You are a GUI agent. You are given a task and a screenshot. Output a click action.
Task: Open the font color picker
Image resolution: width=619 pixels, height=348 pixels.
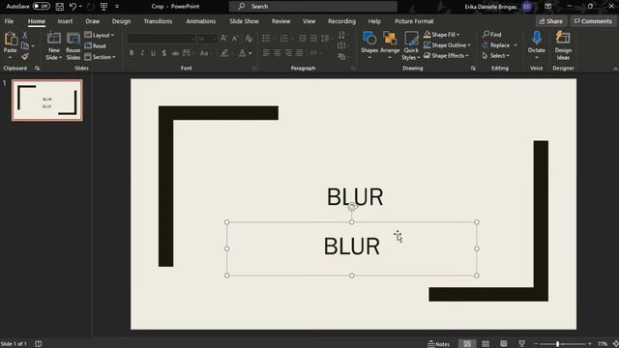tap(245, 53)
